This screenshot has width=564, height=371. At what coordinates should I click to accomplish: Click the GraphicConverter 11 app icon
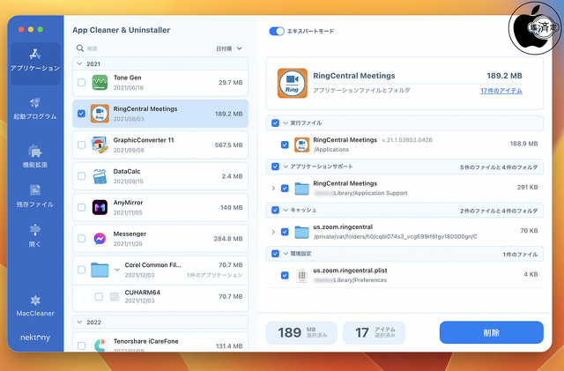tap(100, 145)
